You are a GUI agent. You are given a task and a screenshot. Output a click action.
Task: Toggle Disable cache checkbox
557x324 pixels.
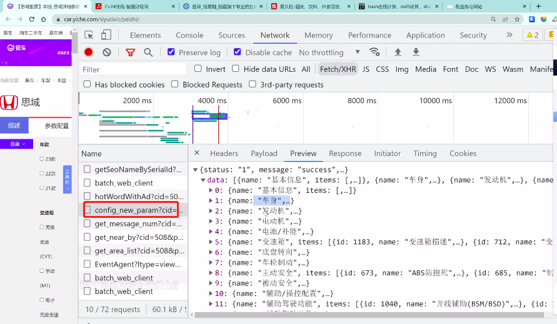[238, 52]
